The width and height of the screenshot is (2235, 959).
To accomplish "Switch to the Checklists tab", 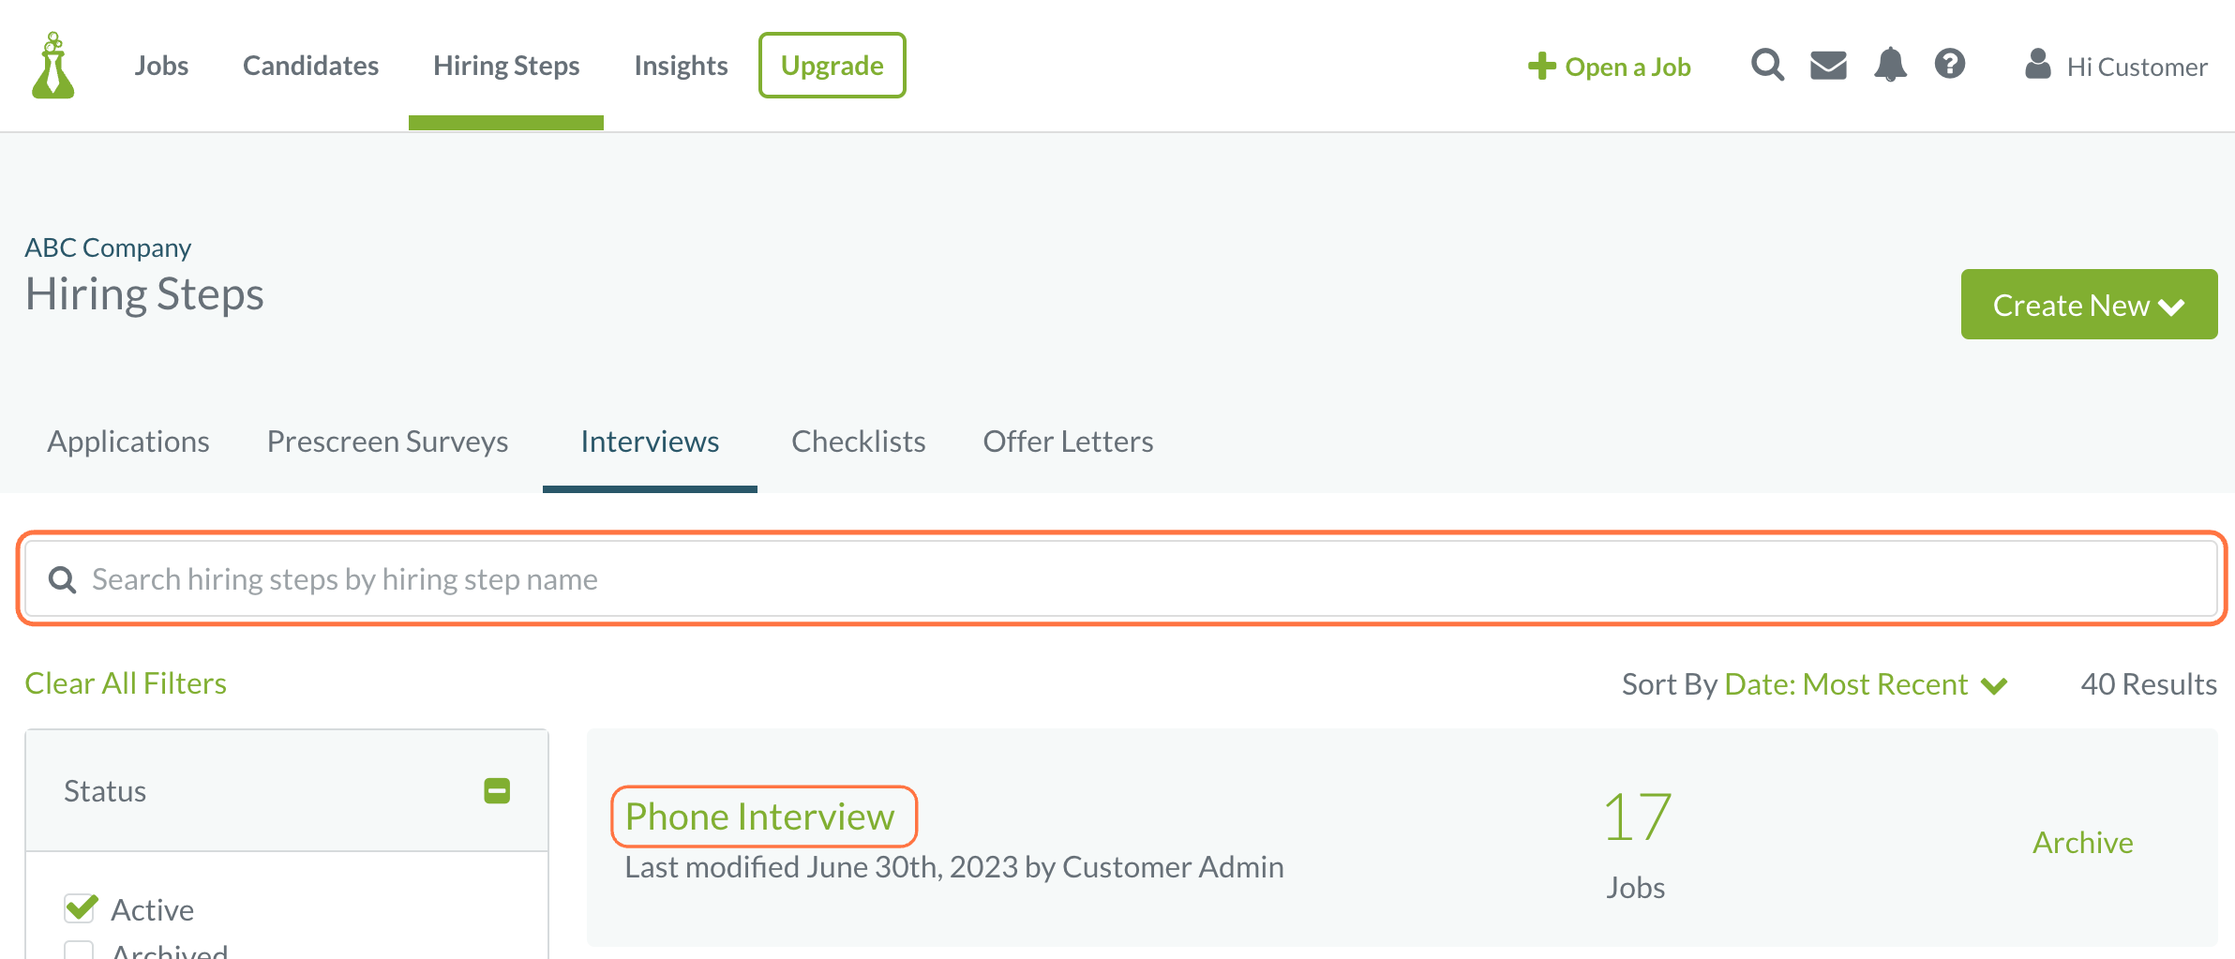I will coord(858,442).
